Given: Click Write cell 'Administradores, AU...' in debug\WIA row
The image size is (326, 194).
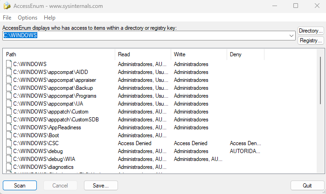Looking at the screenshot, I should (x=198, y=159).
